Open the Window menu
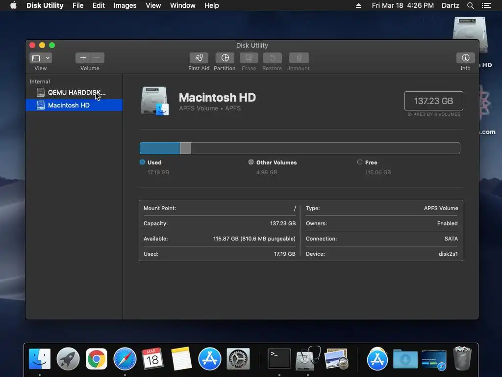The image size is (502, 377). [182, 5]
